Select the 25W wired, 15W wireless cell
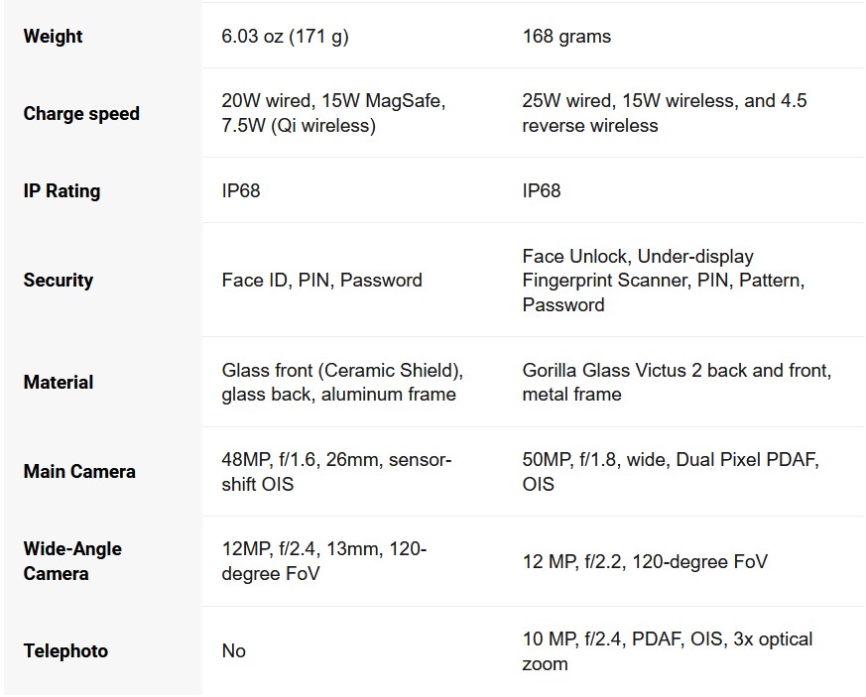Screen dimensions: 866x697 pos(664,113)
